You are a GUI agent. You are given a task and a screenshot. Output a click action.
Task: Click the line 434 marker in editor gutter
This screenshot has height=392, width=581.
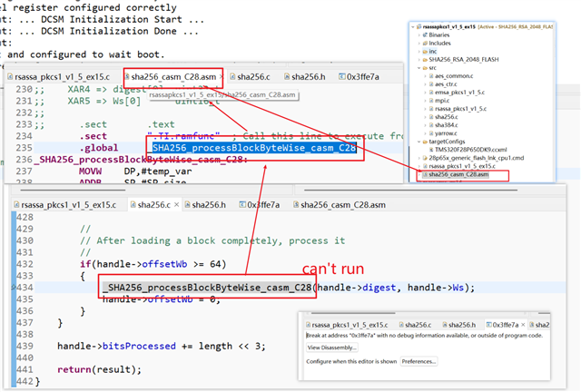coord(14,288)
